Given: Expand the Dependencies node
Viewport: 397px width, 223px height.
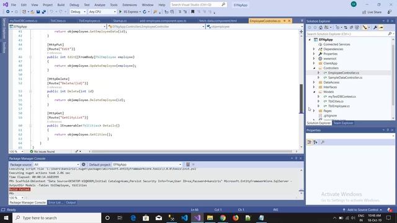Looking at the screenshot, I should tap(314, 49).
